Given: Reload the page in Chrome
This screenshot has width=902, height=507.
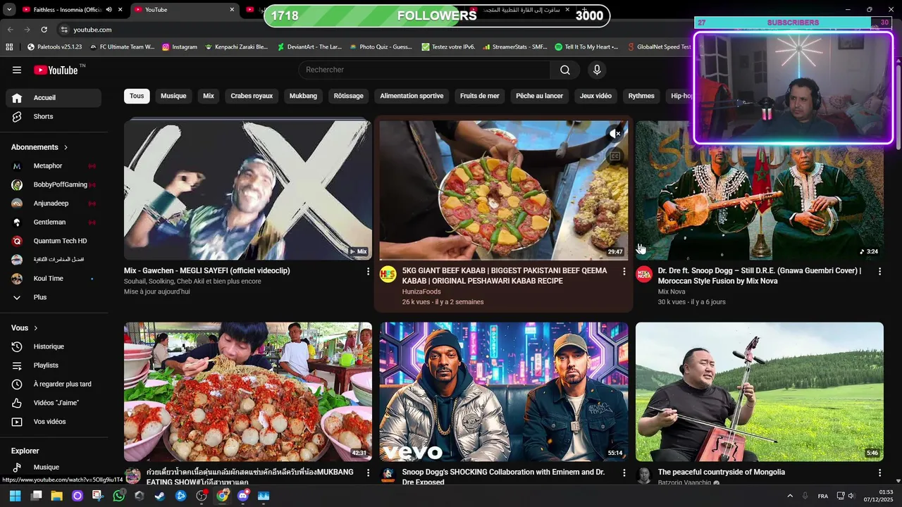Looking at the screenshot, I should [x=44, y=30].
